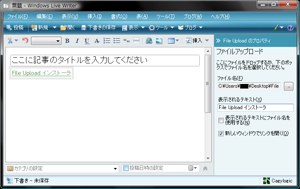Click the Bold formatting icon
The image size is (300, 189).
[x=67, y=41]
